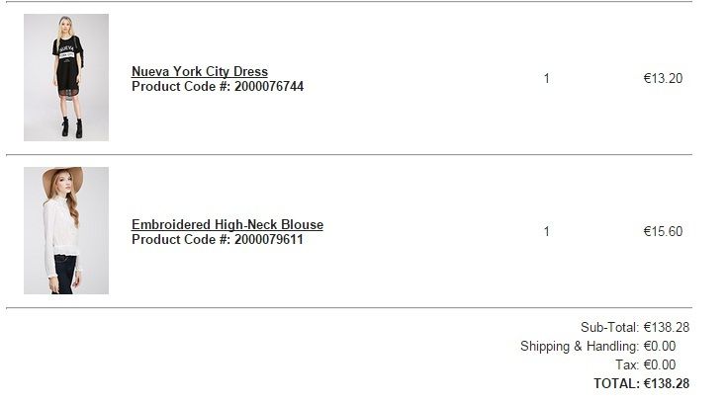728x402 pixels.
Task: Click the Embroidered High-Neck Blouse product photo
Action: [x=66, y=230]
